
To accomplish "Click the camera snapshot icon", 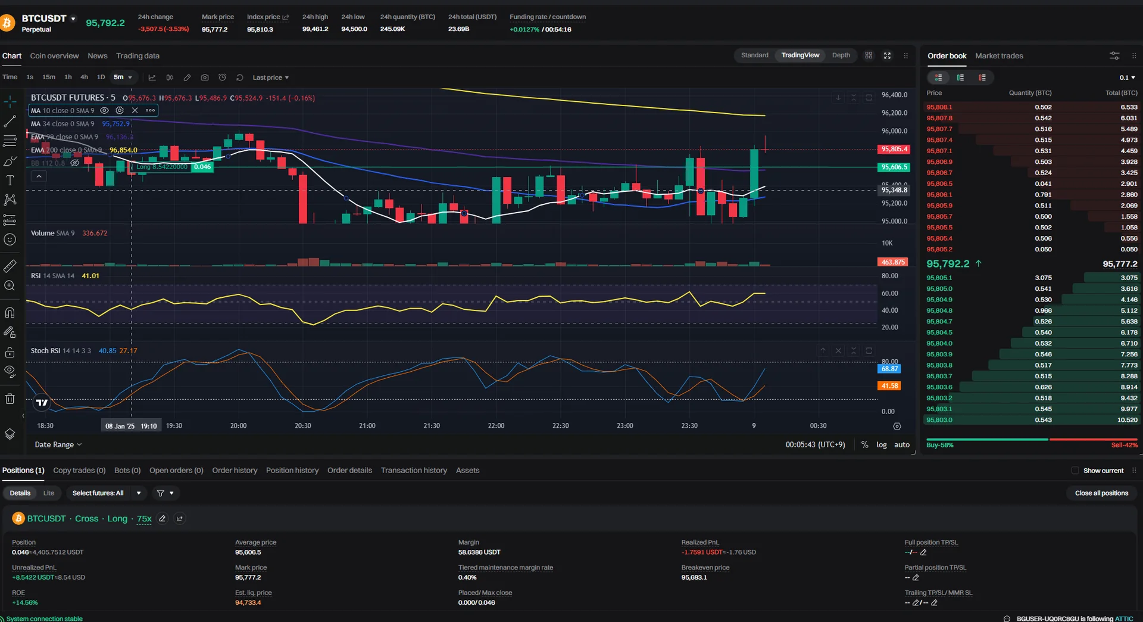I will pos(205,77).
